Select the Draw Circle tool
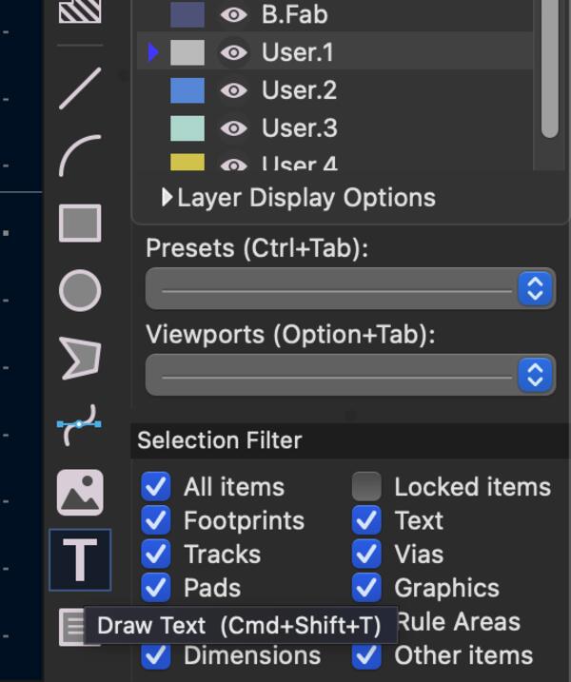Screen dimensions: 571x682 pyautogui.click(x=80, y=290)
